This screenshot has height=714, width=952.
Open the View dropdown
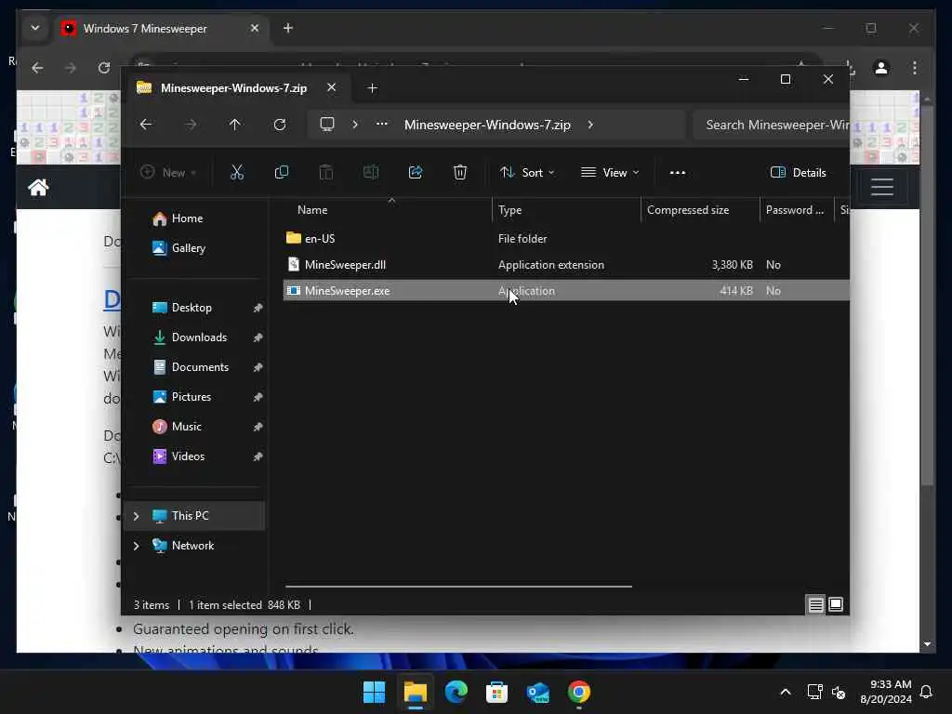click(x=610, y=172)
